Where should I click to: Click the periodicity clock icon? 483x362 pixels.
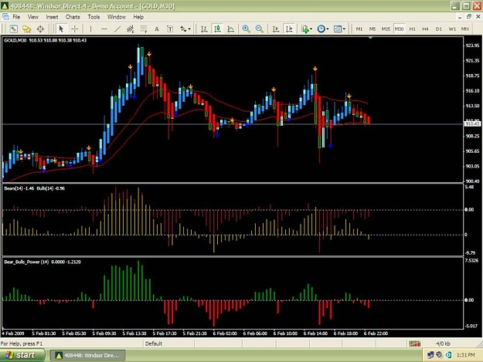coord(321,29)
